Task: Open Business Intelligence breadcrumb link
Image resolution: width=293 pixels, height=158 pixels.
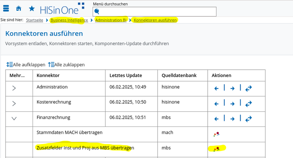Action: point(69,20)
